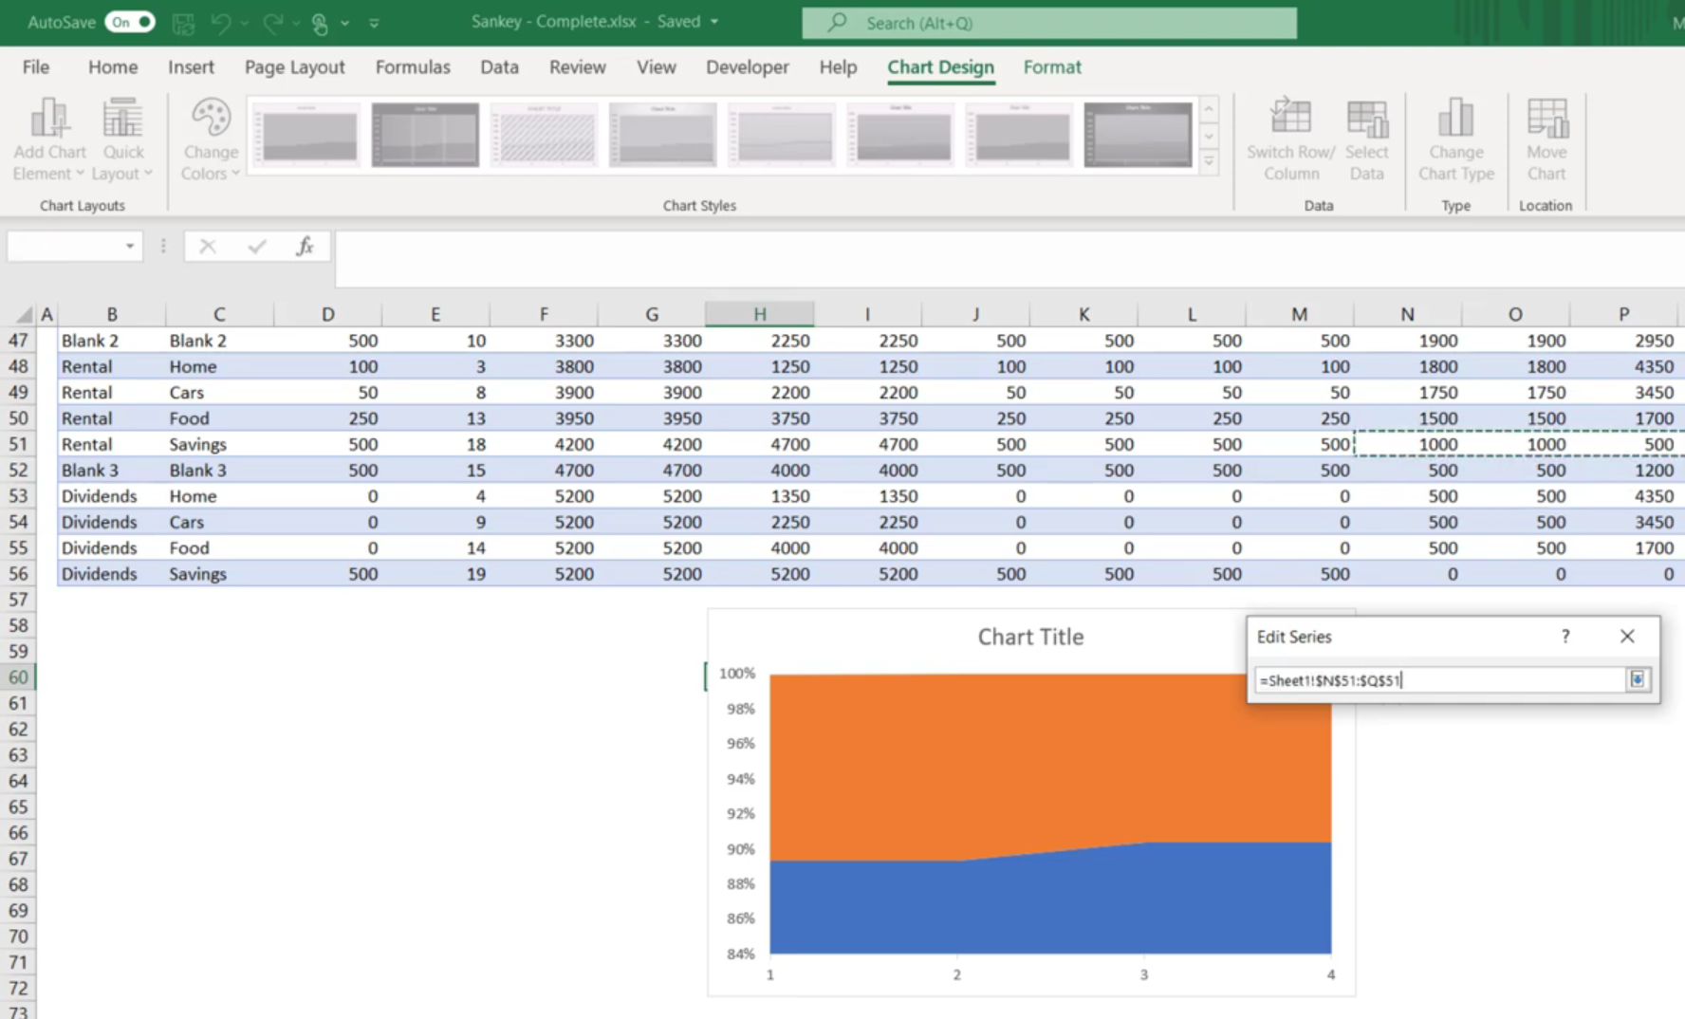Toggle AutoSave switch off
The image size is (1685, 1019).
(x=130, y=22)
